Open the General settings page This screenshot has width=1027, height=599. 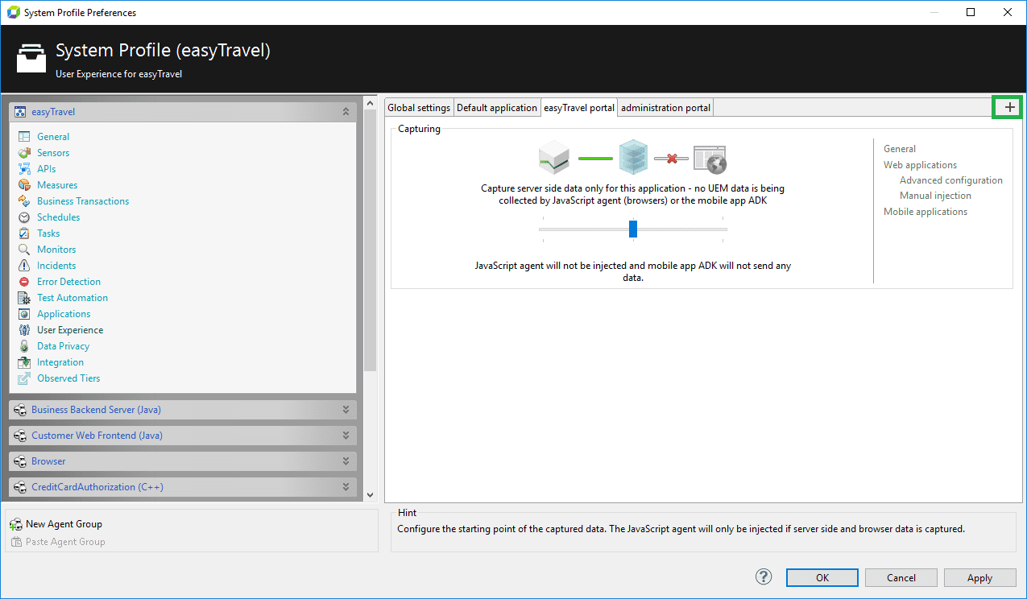[x=53, y=137]
